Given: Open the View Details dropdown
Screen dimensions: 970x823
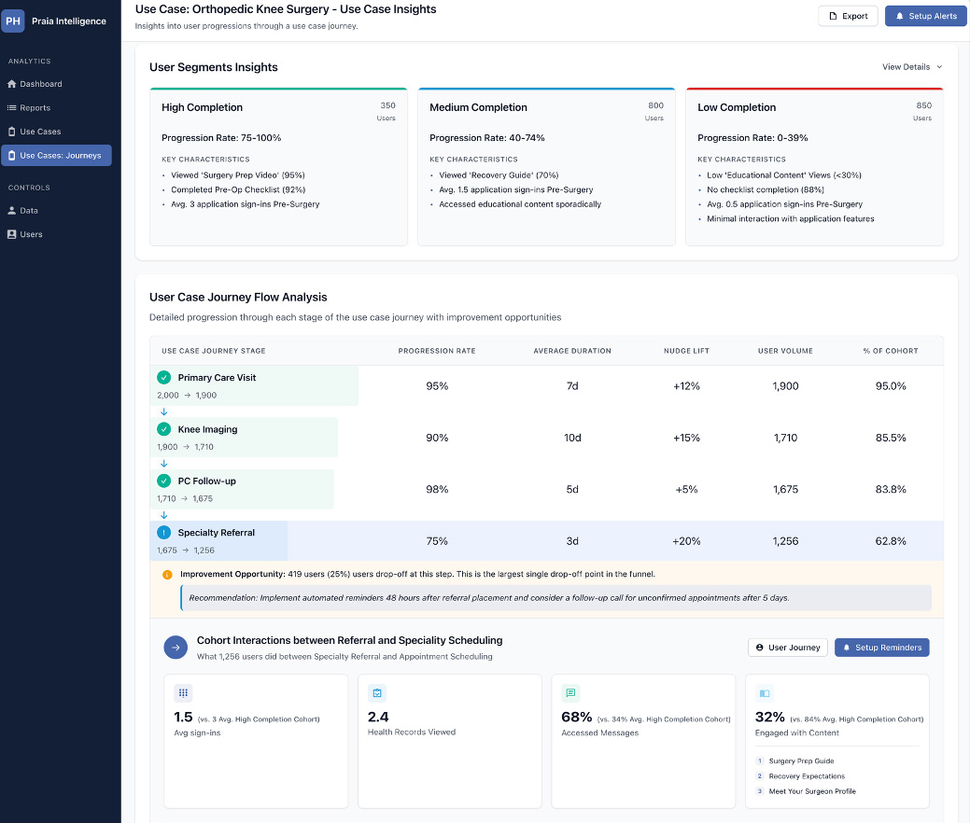Looking at the screenshot, I should tap(911, 67).
